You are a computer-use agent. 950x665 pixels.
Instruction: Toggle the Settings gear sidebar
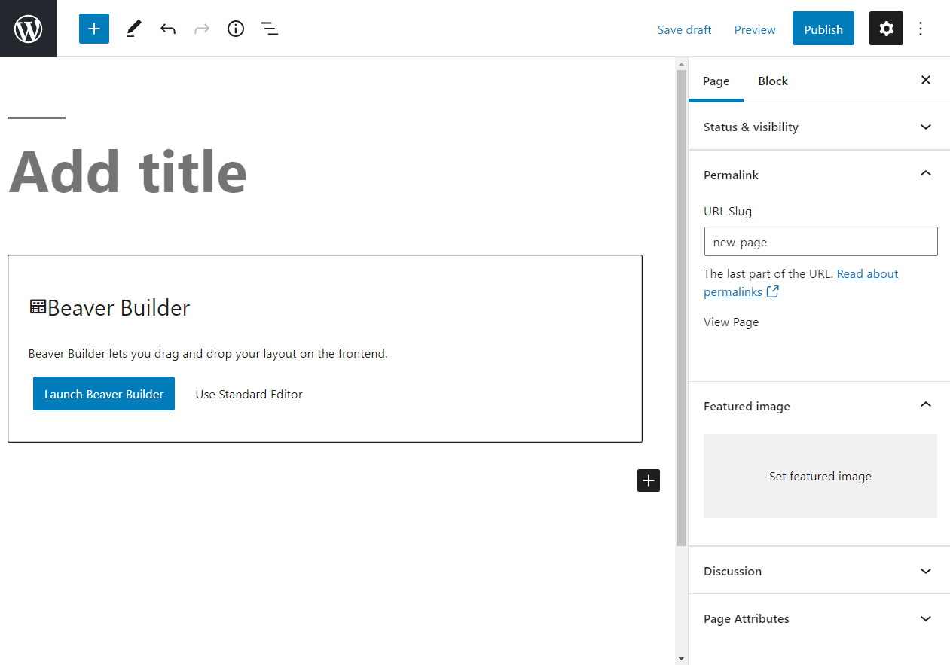886,29
